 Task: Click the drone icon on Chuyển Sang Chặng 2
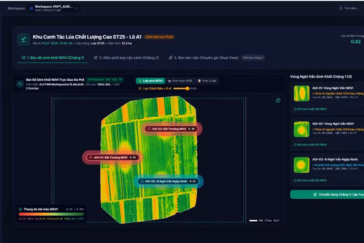pos(315,194)
